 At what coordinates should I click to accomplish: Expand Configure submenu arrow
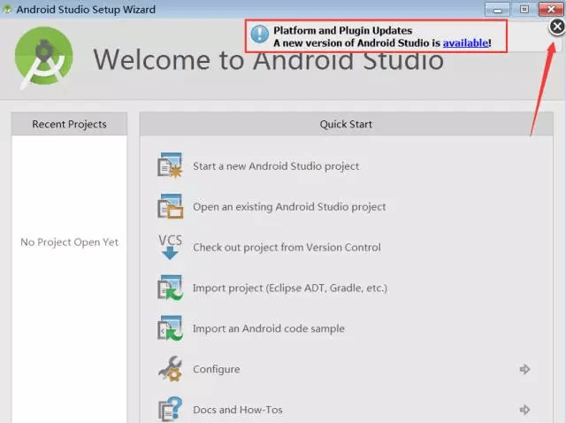click(x=524, y=369)
